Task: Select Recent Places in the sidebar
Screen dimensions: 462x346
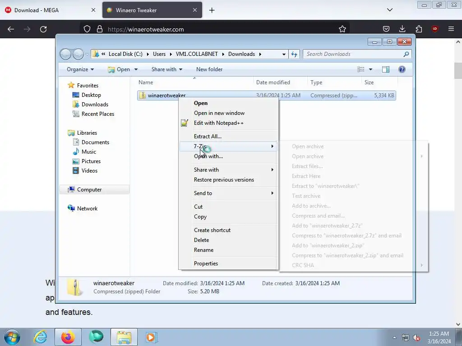Action: coord(97,114)
